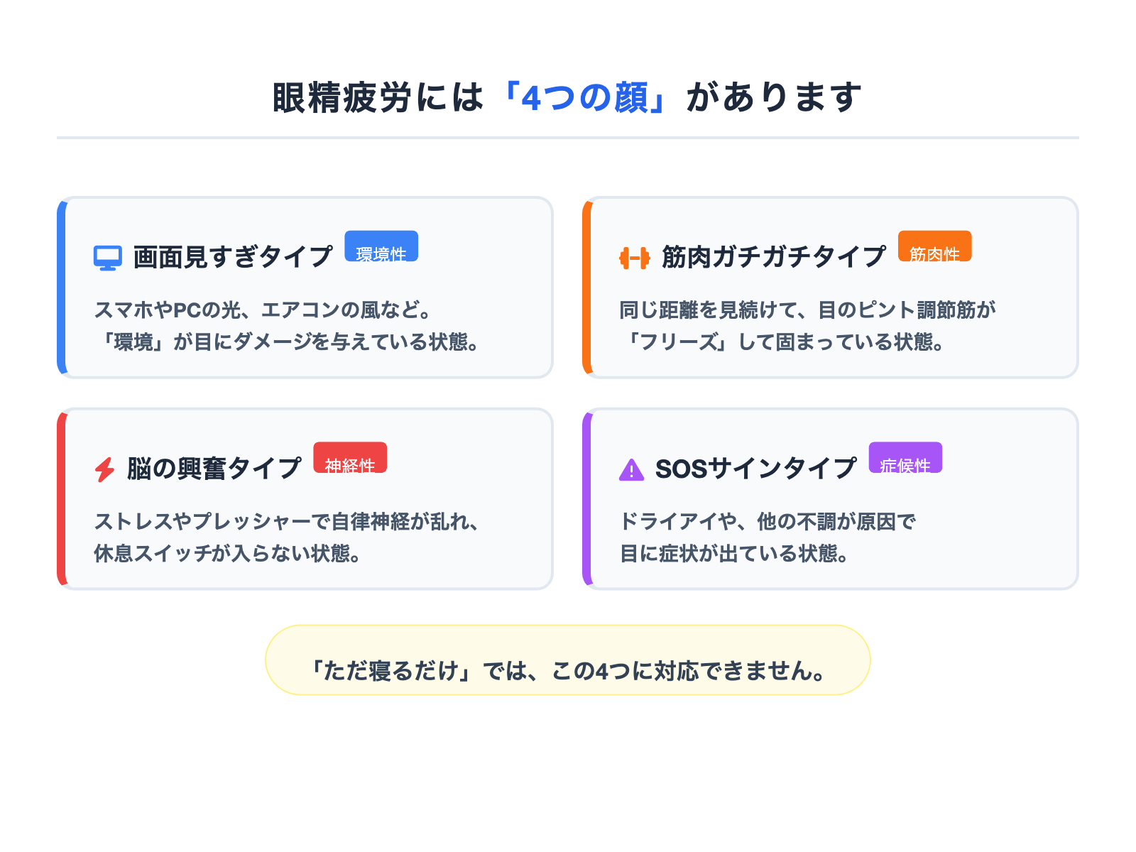Click the description mentioning ドライアイ

768,537
